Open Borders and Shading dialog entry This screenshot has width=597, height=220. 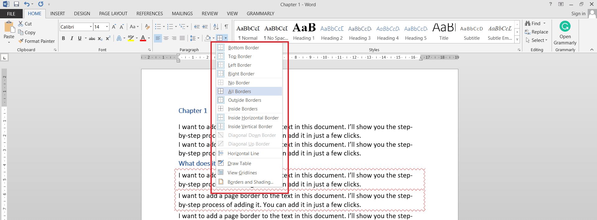tap(249, 182)
